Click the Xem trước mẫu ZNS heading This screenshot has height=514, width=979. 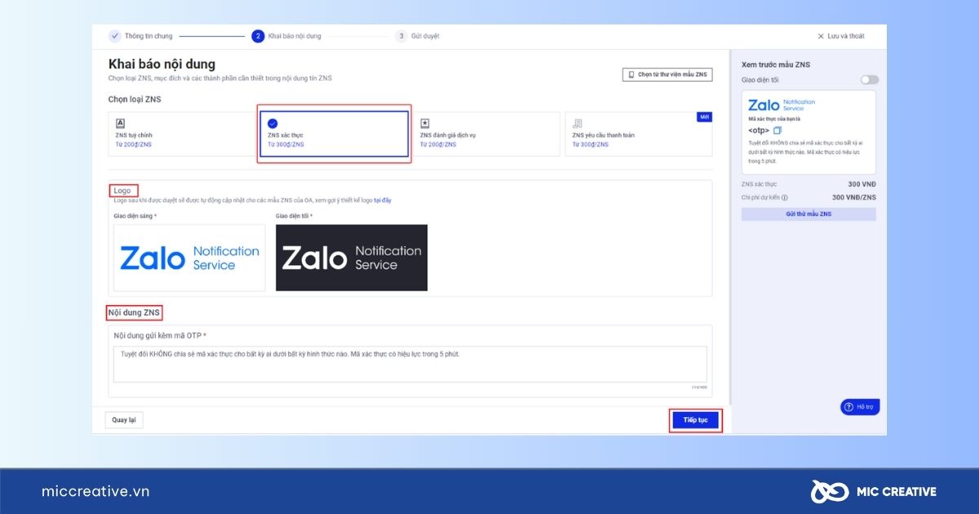[x=776, y=64]
